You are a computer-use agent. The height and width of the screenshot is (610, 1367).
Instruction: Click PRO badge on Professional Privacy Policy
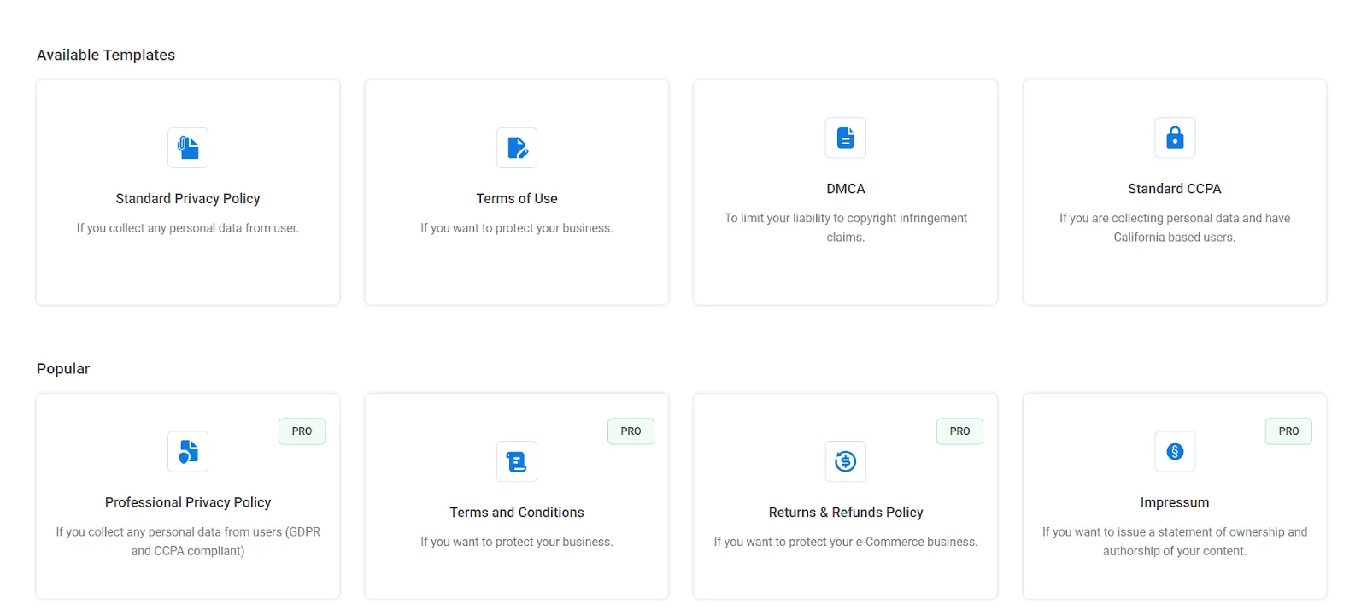[302, 431]
